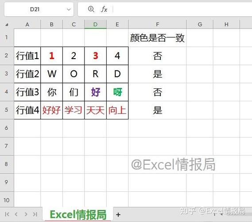
Task: Click the cell containing 们
Action: pos(74,92)
